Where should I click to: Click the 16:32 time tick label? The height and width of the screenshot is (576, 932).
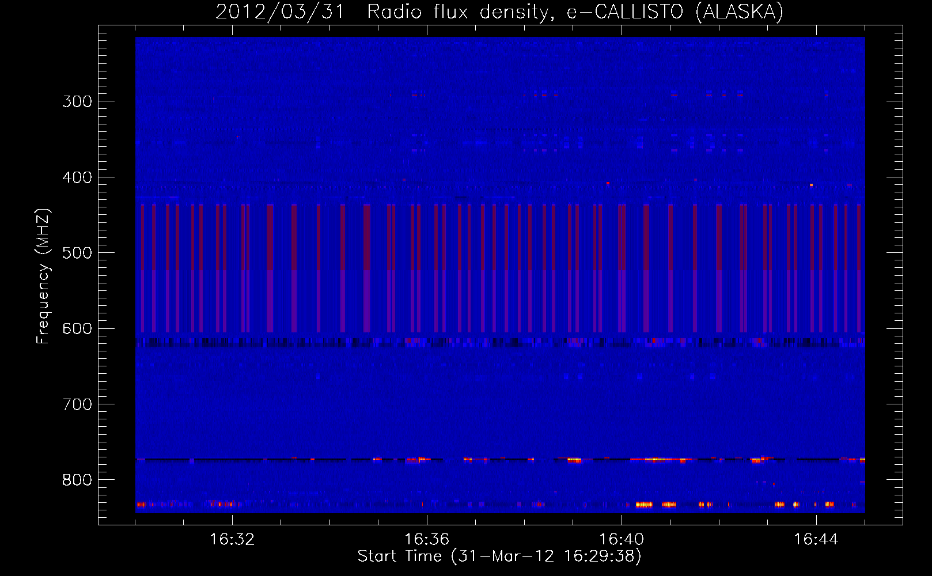coord(232,539)
